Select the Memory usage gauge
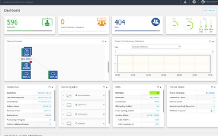Screen dimensions: 218x136 click(189, 25)
